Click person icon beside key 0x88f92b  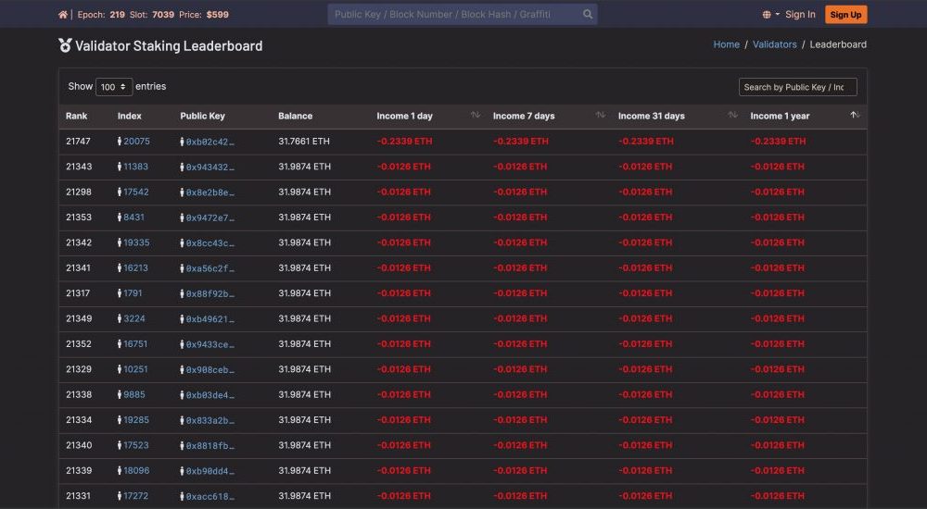[182, 294]
